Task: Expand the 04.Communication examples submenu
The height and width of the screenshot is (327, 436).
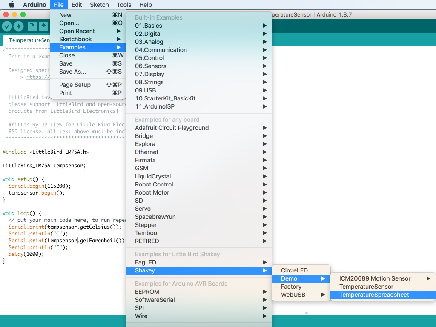Action: coord(199,50)
